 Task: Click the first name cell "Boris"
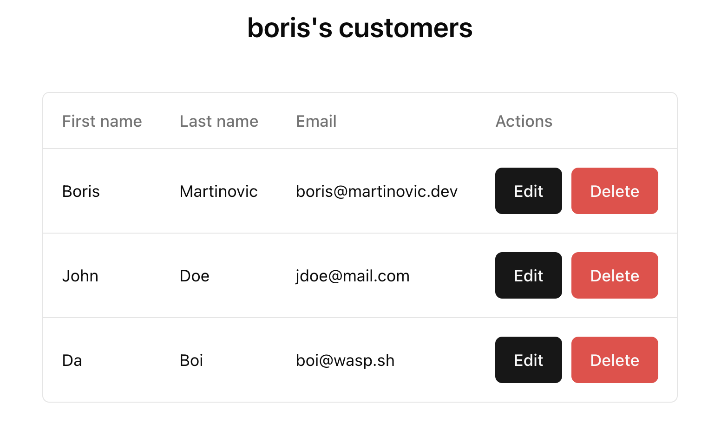pyautogui.click(x=81, y=191)
